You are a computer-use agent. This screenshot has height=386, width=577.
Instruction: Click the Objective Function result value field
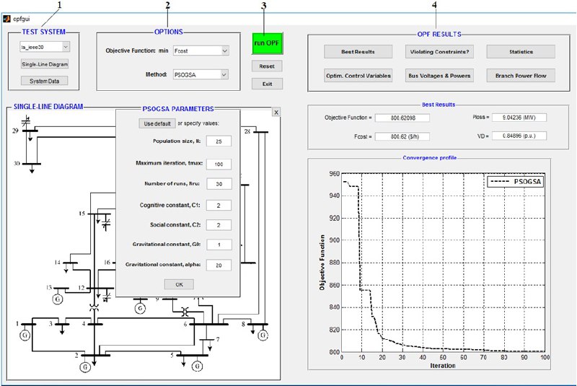[402, 118]
